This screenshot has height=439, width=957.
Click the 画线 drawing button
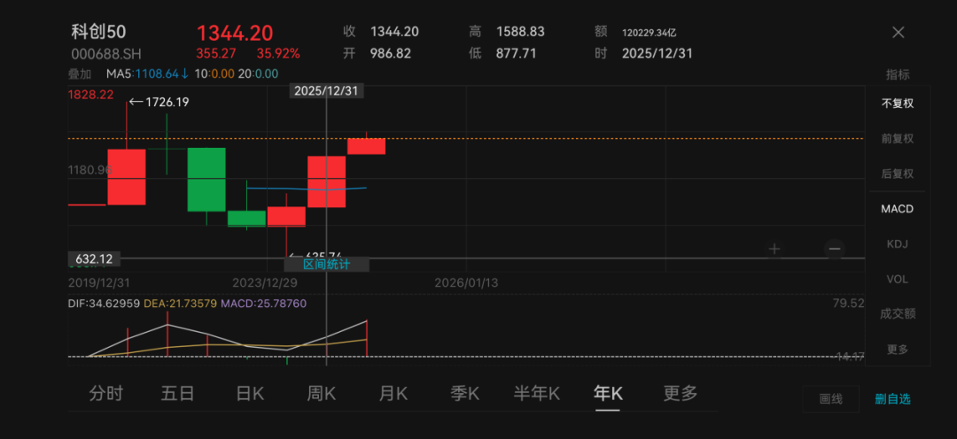(830, 399)
